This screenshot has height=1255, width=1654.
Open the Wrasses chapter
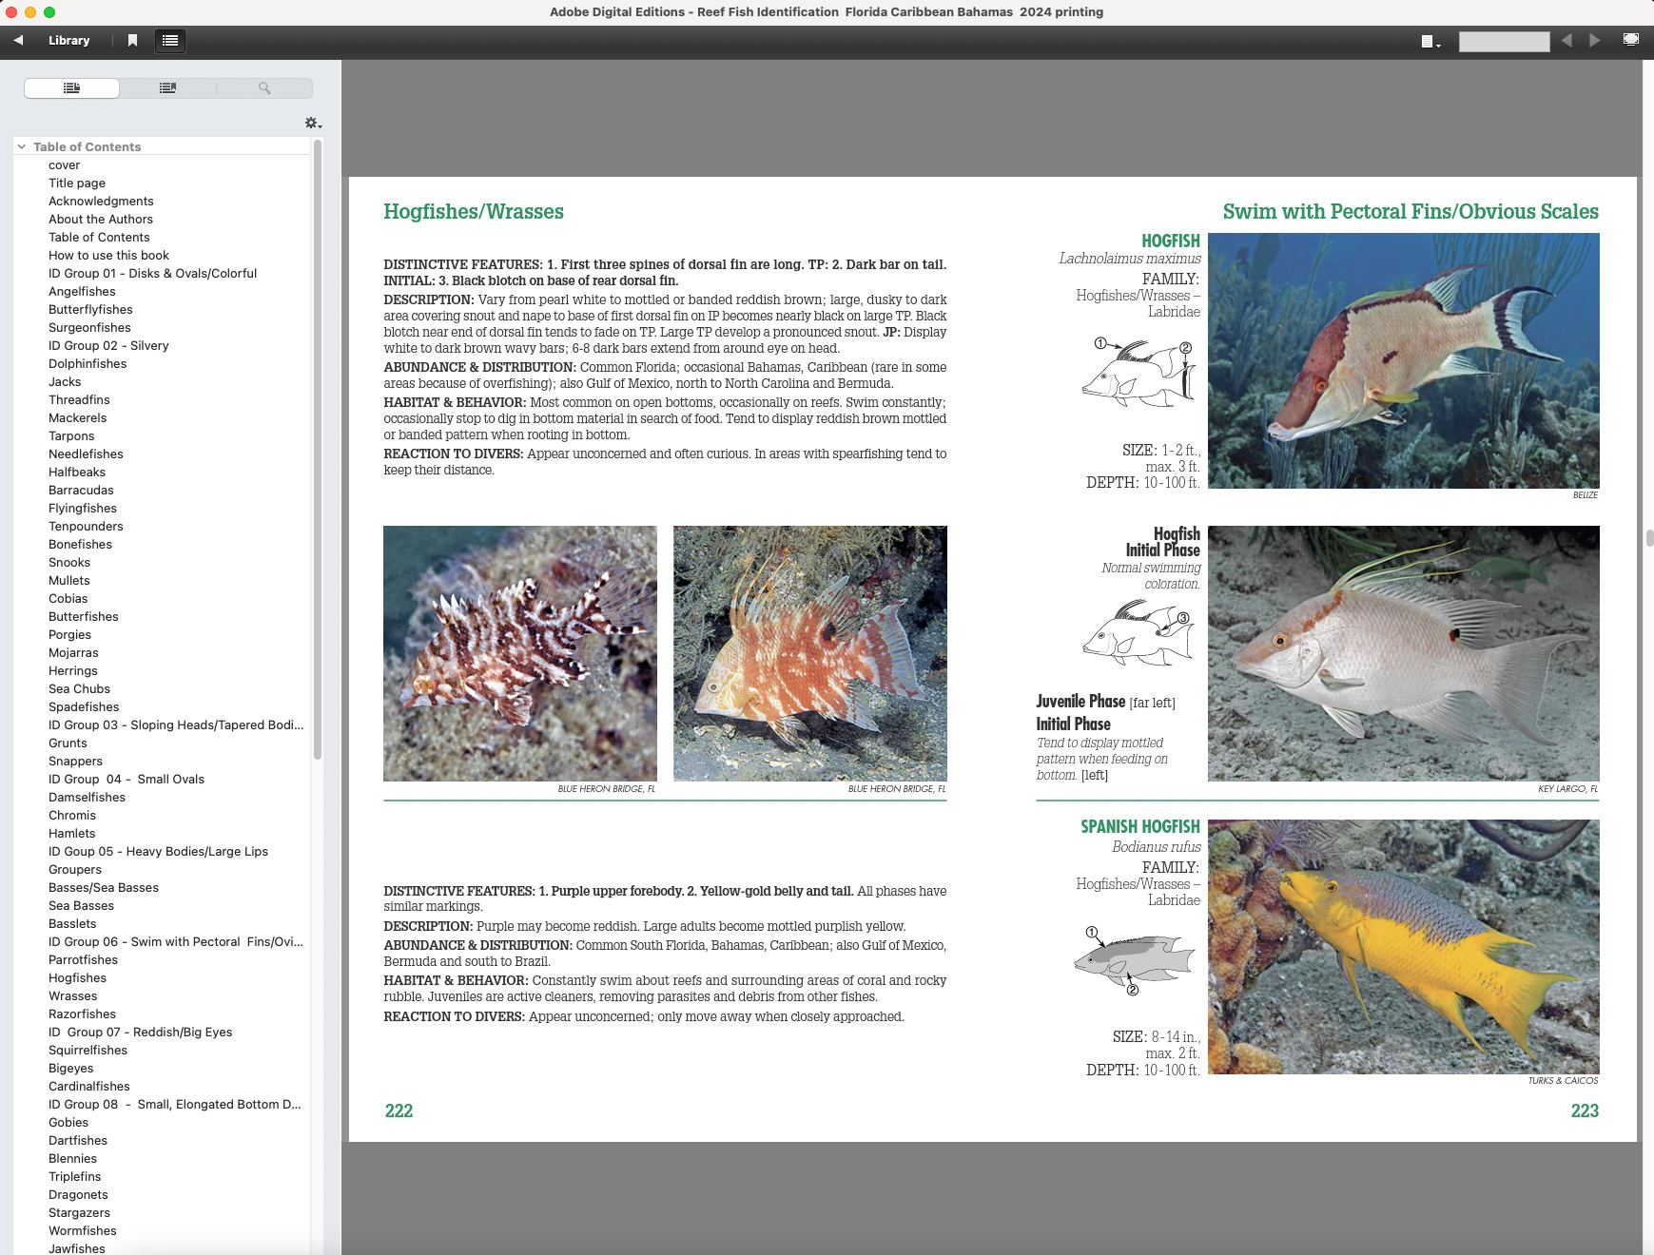72,995
